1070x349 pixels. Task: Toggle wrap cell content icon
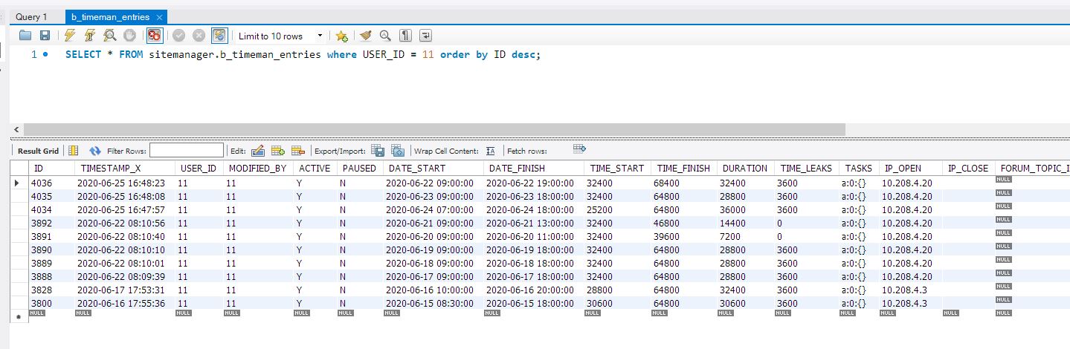tap(491, 151)
